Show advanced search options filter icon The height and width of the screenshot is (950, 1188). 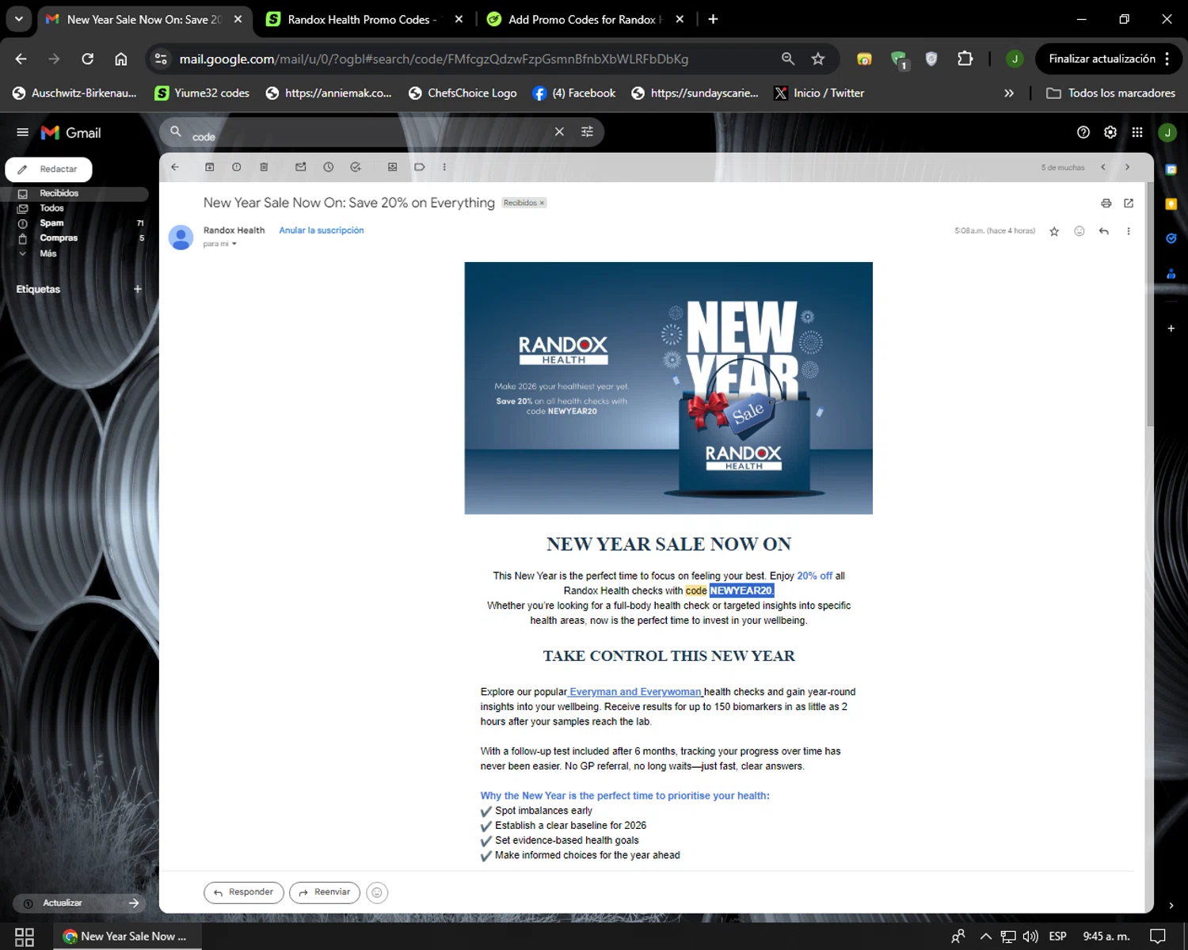click(587, 131)
